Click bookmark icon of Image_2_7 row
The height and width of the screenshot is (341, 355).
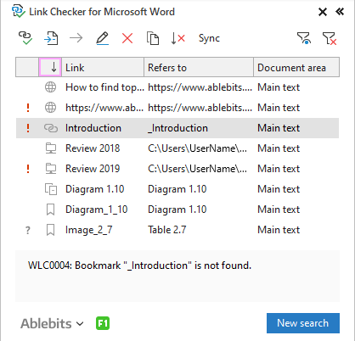[50, 230]
